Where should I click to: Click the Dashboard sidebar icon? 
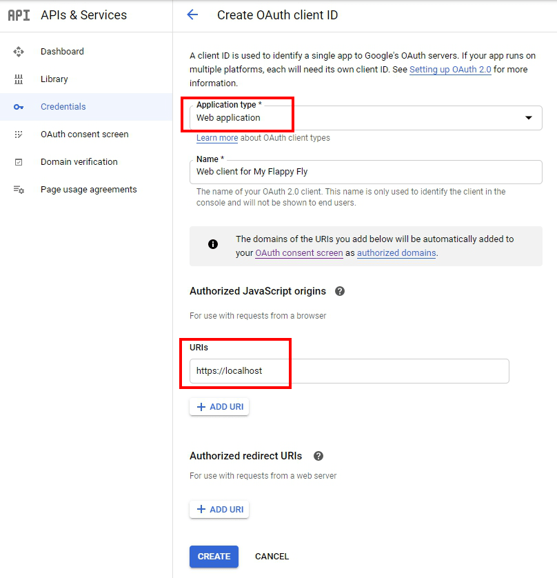19,52
